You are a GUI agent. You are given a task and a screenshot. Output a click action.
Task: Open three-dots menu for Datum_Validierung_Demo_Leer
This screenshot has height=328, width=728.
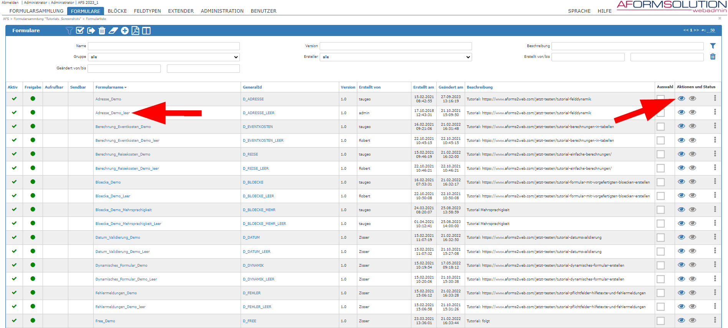coord(715,251)
